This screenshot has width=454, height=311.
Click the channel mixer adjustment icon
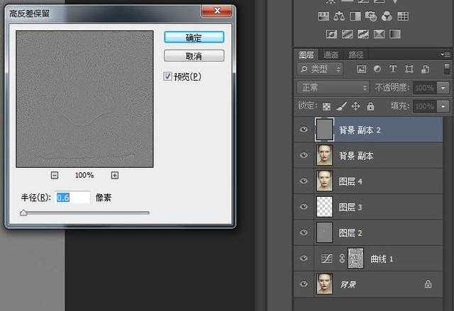pyautogui.click(x=387, y=16)
